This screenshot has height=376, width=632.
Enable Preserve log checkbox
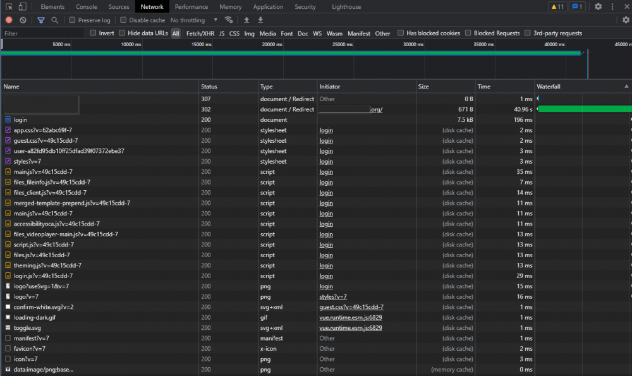coord(72,20)
